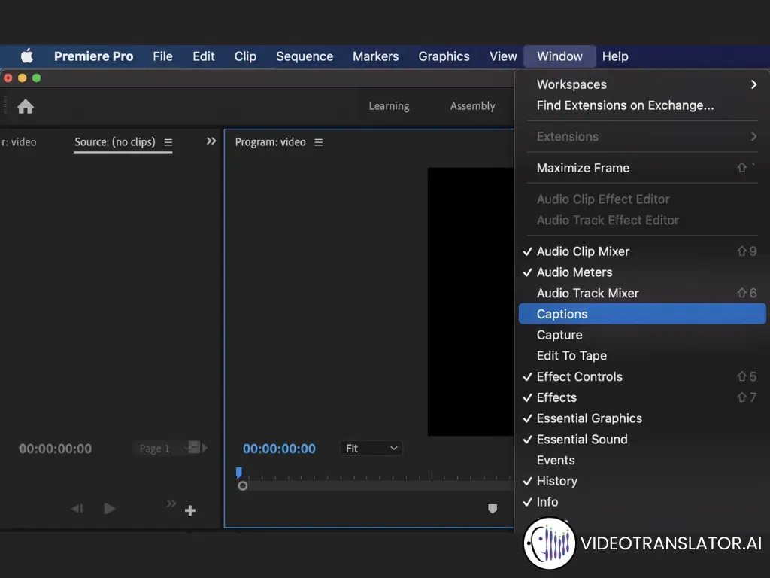
Task: Open the Capture panel
Action: (642, 335)
